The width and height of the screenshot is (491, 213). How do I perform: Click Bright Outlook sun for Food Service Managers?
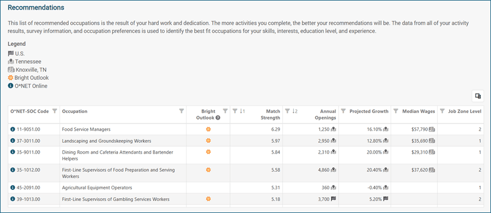coord(208,129)
